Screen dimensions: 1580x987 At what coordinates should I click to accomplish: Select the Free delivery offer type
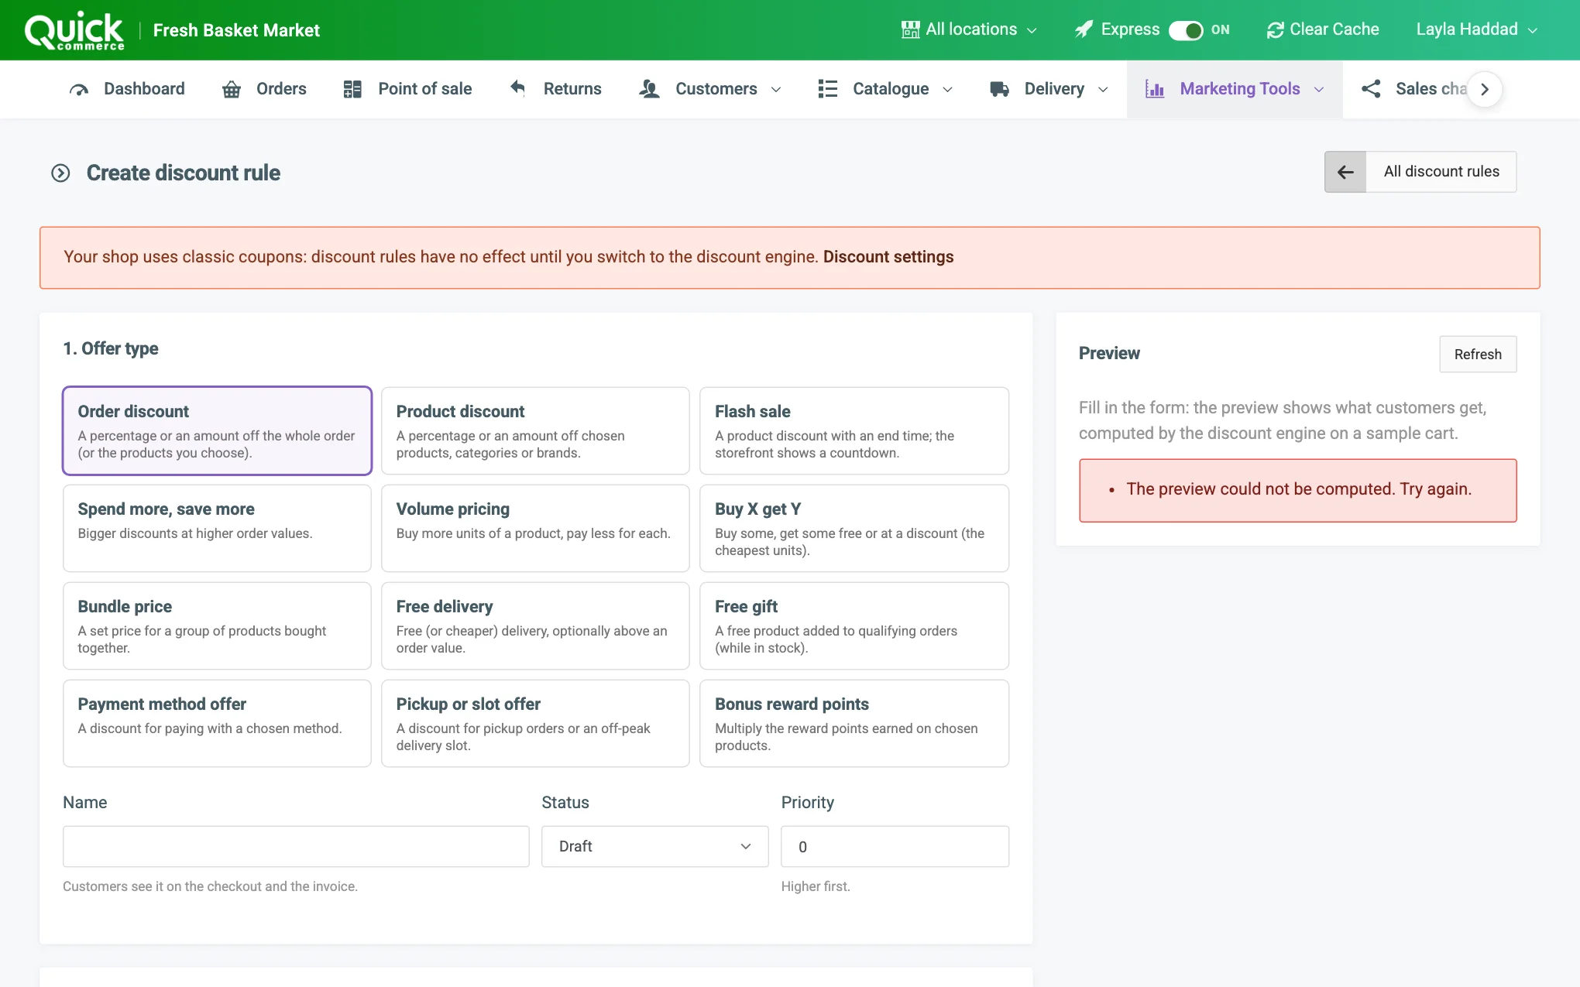click(x=535, y=625)
